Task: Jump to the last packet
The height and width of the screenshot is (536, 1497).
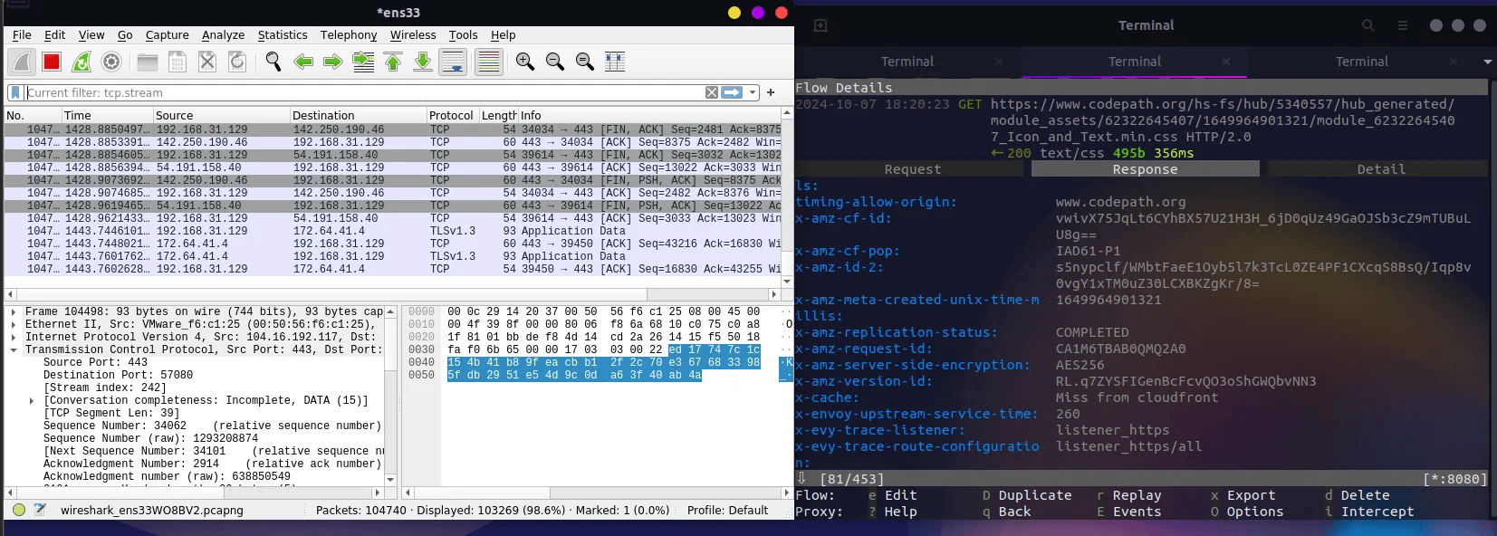Action: pos(423,62)
